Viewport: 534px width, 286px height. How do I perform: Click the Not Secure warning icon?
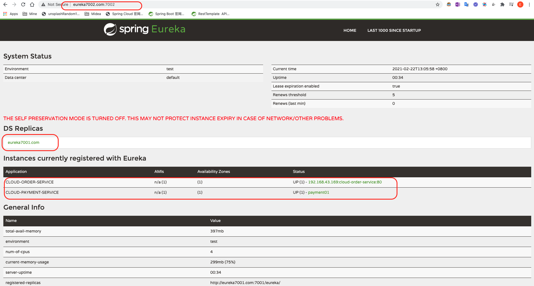tap(43, 4)
